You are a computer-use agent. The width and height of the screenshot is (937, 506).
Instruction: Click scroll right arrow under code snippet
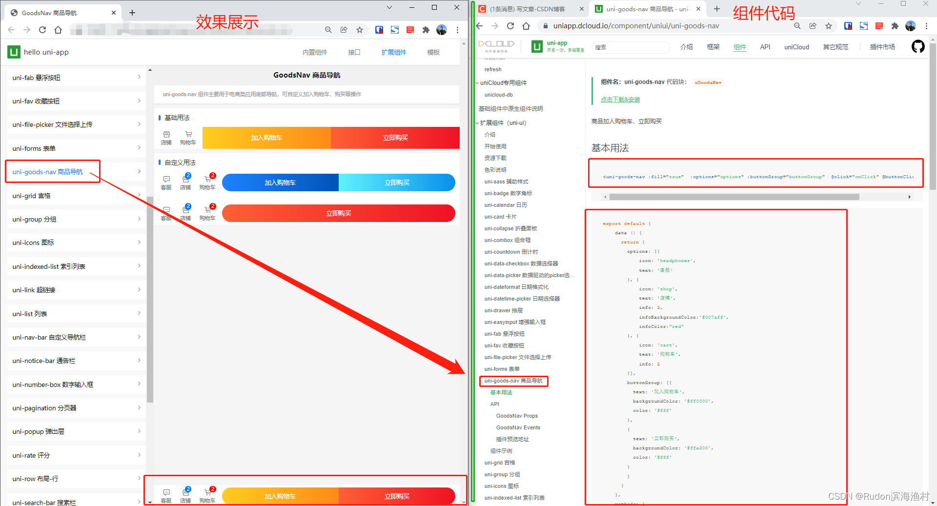[909, 197]
